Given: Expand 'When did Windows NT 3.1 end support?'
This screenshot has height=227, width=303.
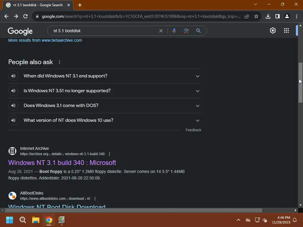Looking at the screenshot, I should (197, 76).
